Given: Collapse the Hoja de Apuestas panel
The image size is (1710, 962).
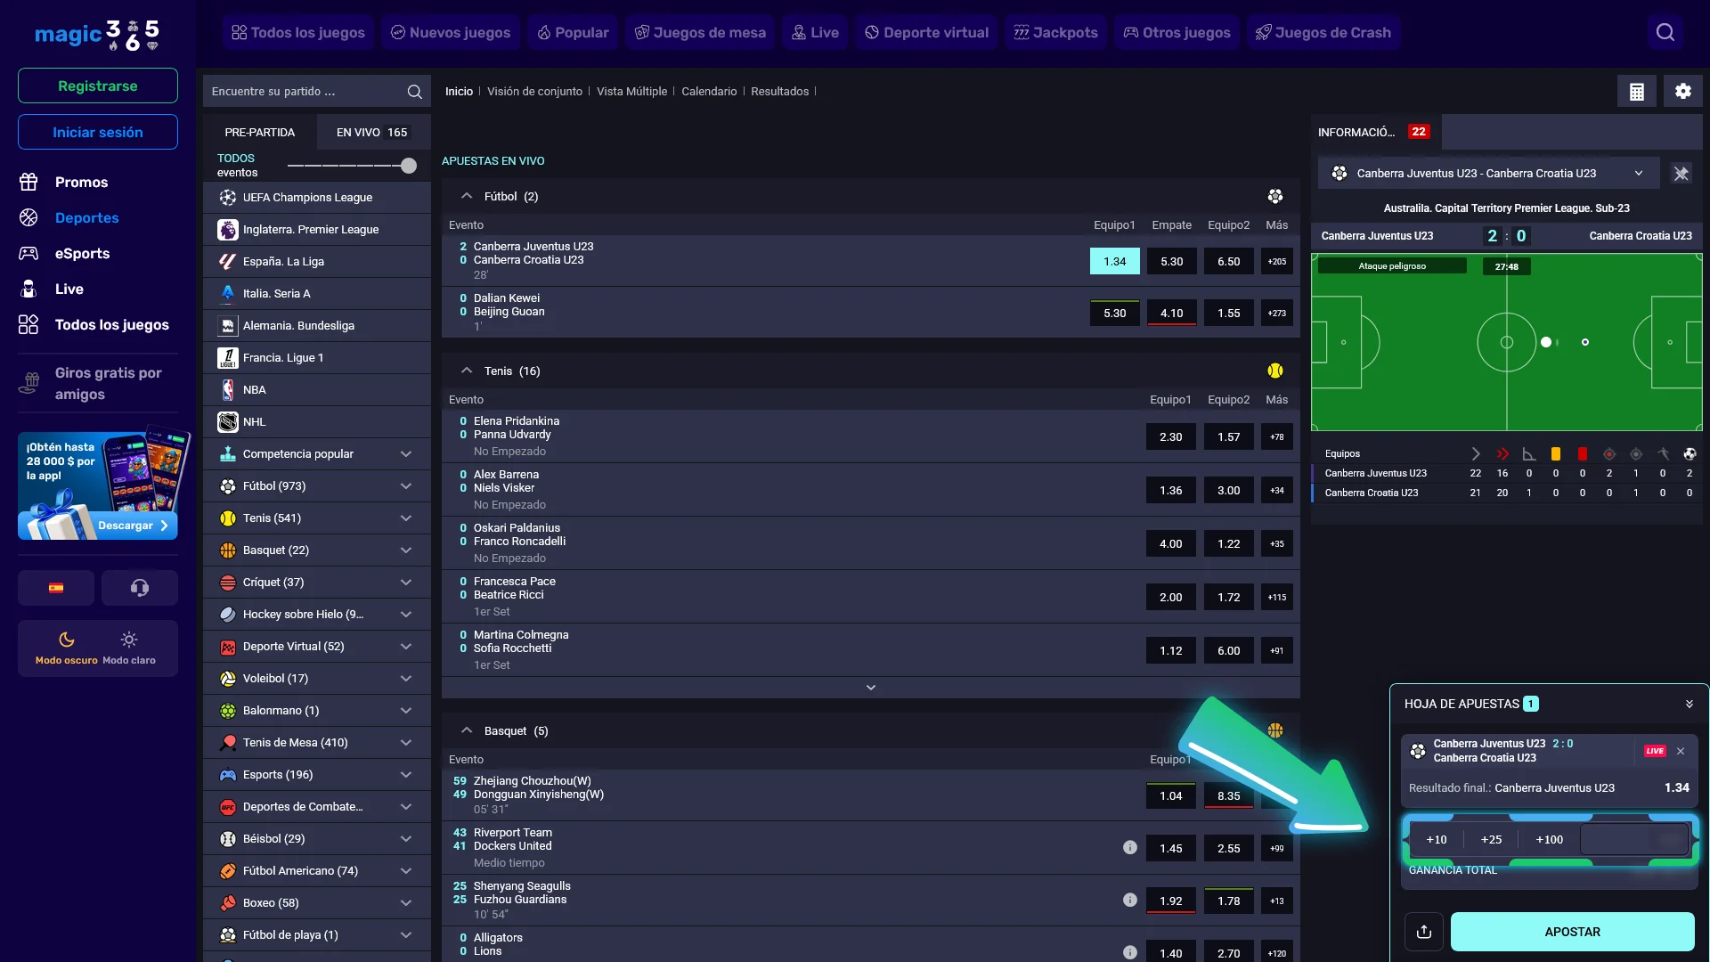Looking at the screenshot, I should 1690,704.
